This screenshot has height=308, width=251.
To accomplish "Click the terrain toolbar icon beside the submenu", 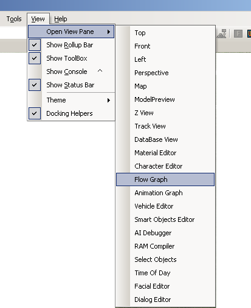I will [222, 33].
